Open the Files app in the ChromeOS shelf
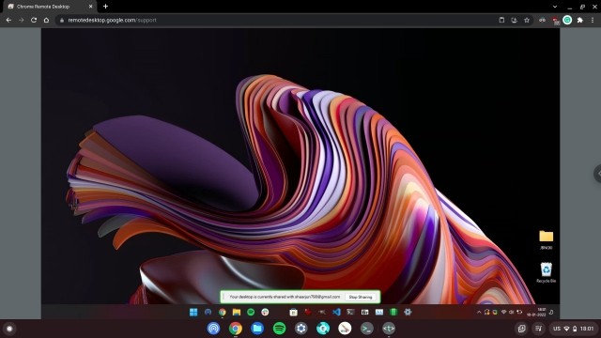The image size is (601, 338). [257, 329]
